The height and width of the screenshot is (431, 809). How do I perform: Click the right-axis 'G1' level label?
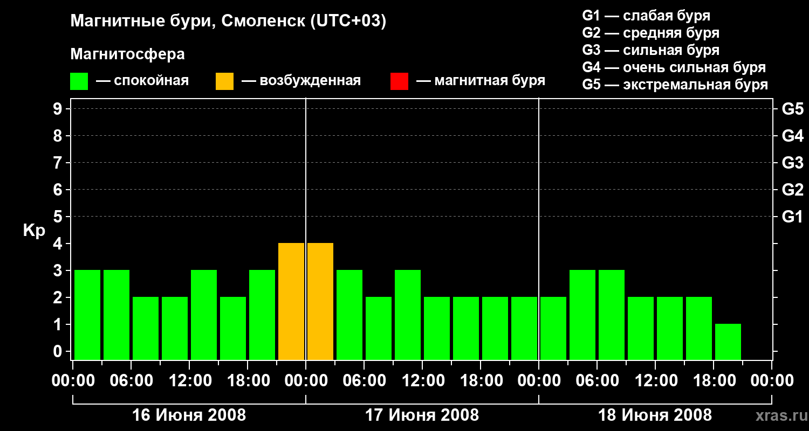pos(792,217)
